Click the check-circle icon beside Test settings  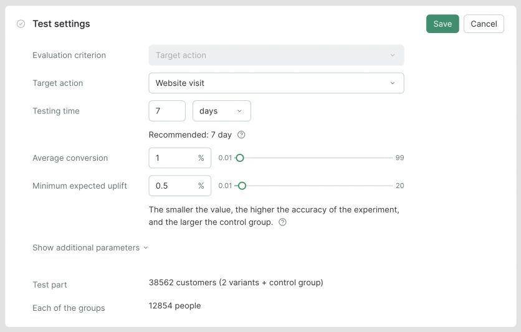(21, 24)
